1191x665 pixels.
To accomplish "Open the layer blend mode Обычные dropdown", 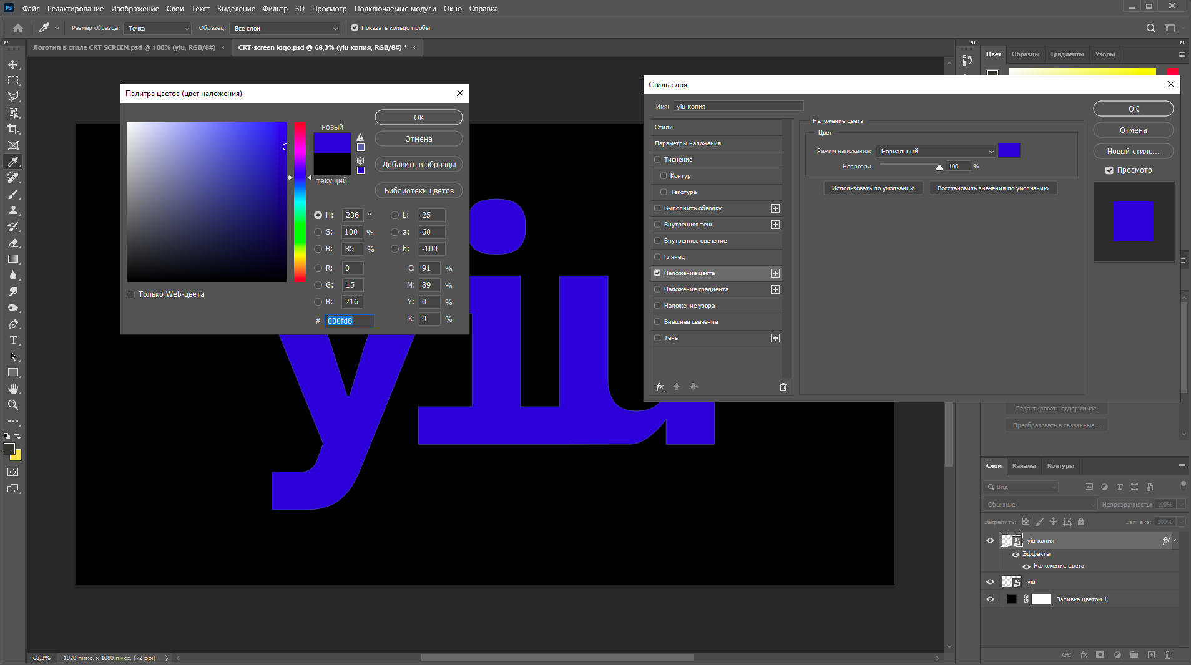I will pyautogui.click(x=1039, y=505).
